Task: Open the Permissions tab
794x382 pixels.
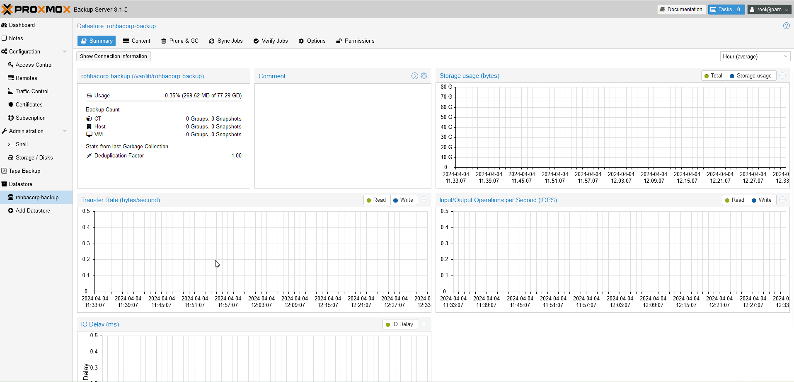Action: point(355,41)
